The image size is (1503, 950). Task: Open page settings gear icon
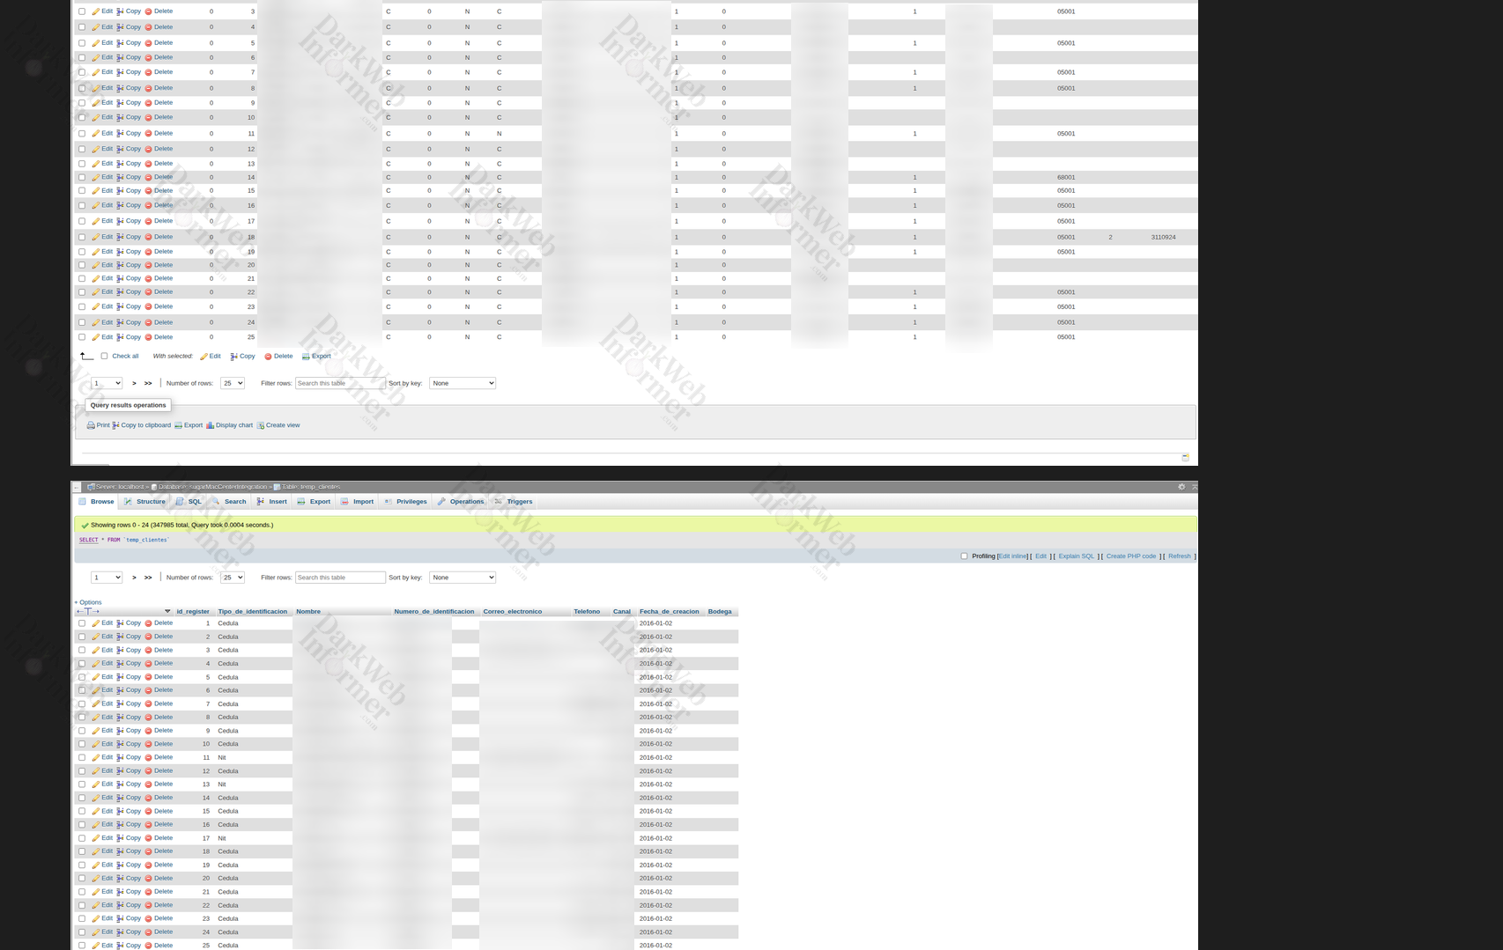(x=1181, y=487)
